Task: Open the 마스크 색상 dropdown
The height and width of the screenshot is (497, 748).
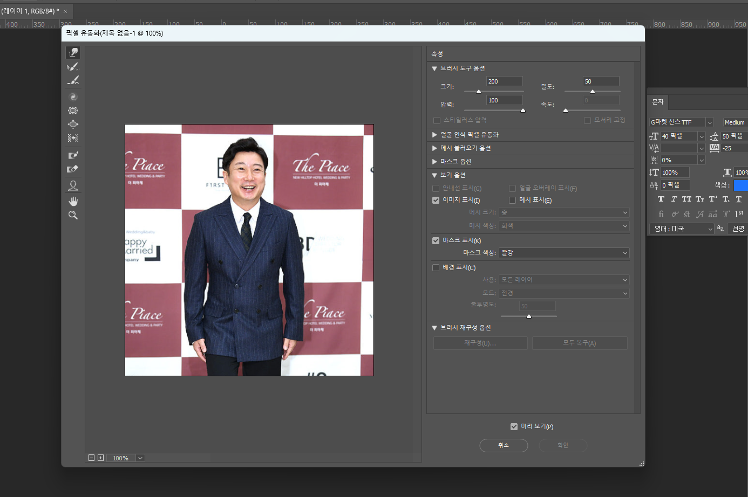Action: [564, 253]
